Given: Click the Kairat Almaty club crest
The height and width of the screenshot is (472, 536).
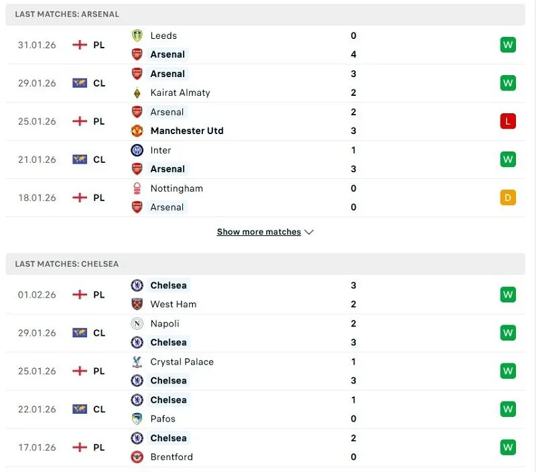Looking at the screenshot, I should point(137,93).
